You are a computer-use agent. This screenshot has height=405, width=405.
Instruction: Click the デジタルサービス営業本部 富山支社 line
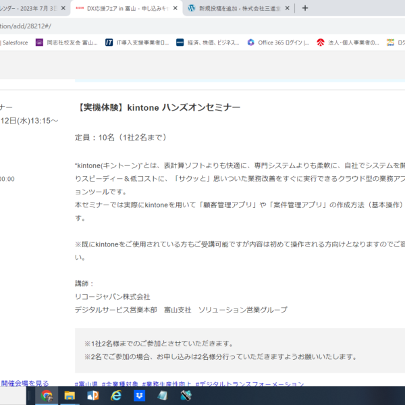181,310
